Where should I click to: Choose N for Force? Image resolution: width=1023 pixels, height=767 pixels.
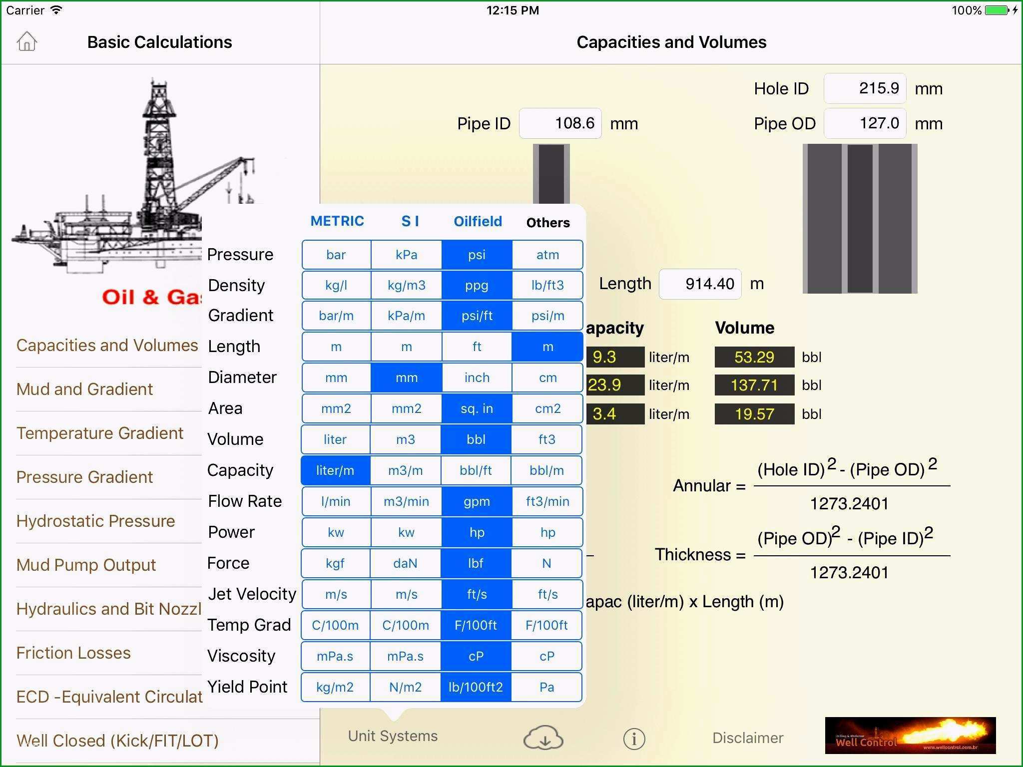pyautogui.click(x=547, y=564)
